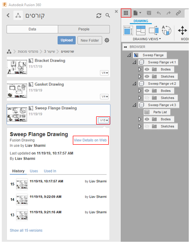
Task: Toggle visibility of Sketches under v4:1
Action: click(147, 76)
